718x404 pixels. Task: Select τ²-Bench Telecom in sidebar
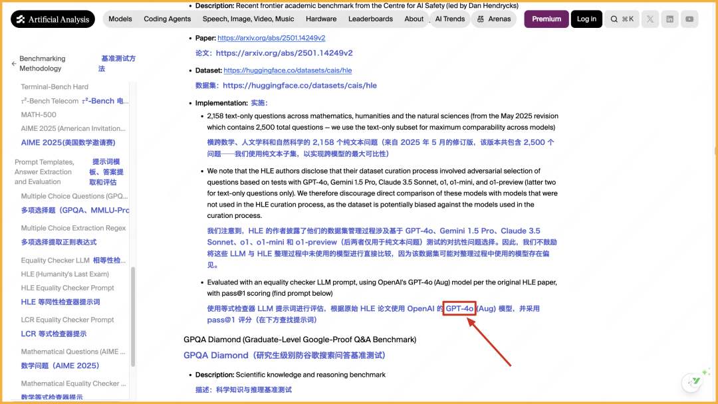[49, 101]
